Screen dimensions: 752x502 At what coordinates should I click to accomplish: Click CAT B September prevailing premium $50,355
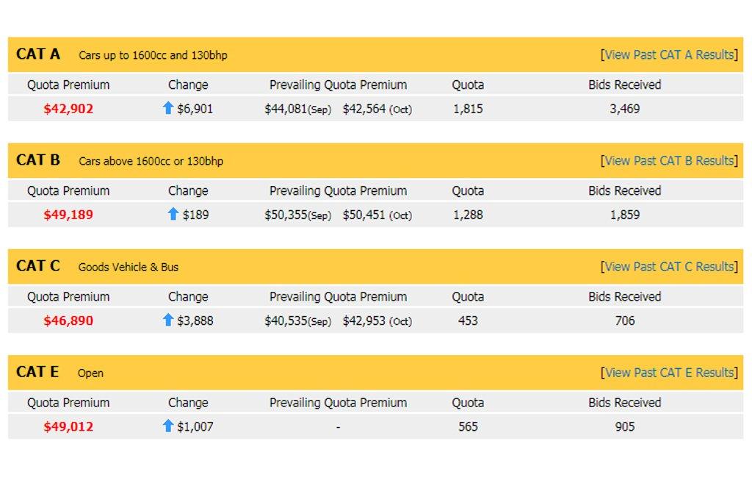tap(286, 215)
